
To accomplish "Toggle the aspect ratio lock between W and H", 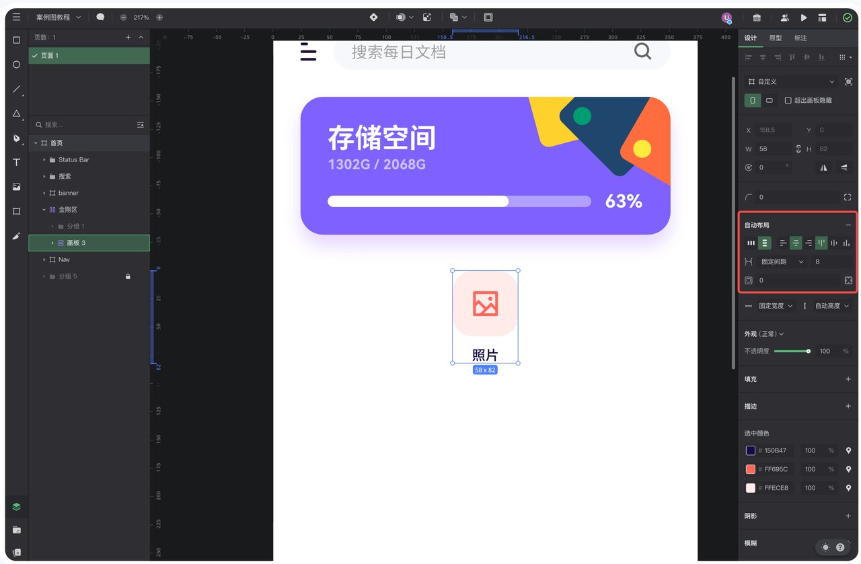I will [x=798, y=149].
